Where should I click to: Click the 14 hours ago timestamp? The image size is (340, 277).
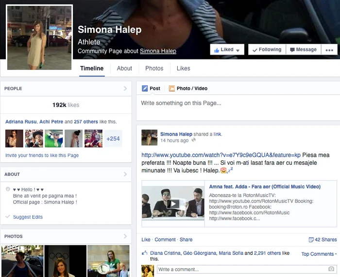174,140
